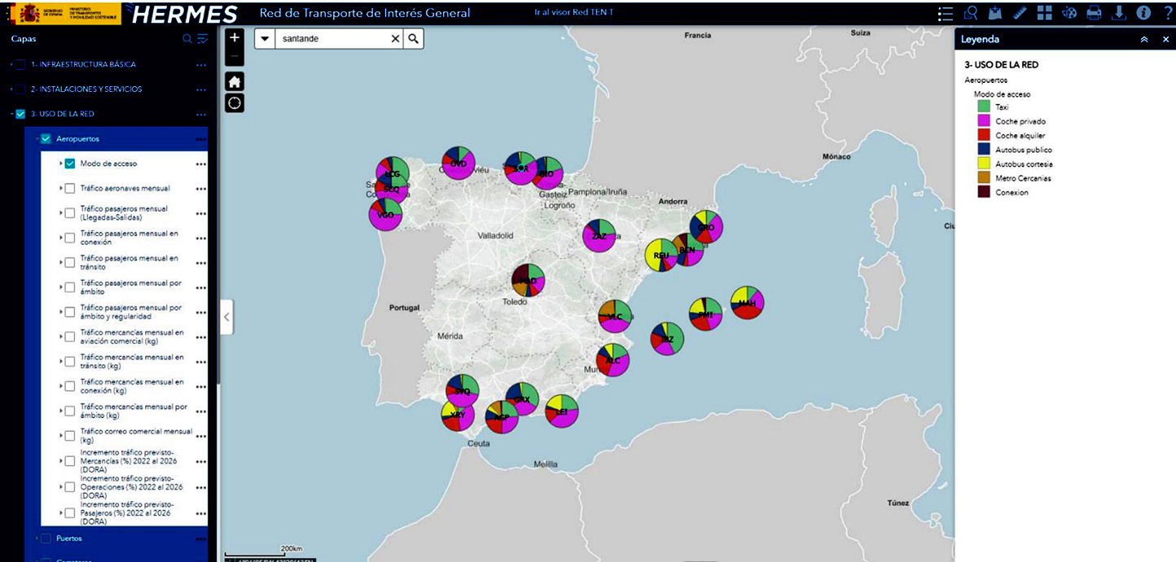The image size is (1176, 562).
Task: Click the print map icon
Action: click(x=1094, y=13)
